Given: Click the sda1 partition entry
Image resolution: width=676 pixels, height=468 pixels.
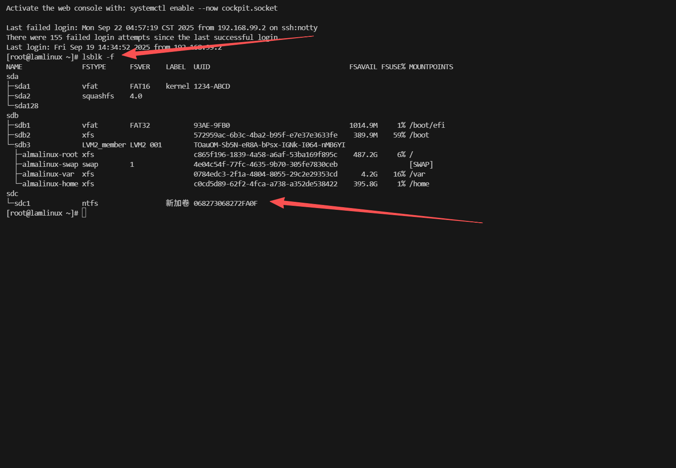Looking at the screenshot, I should point(22,87).
